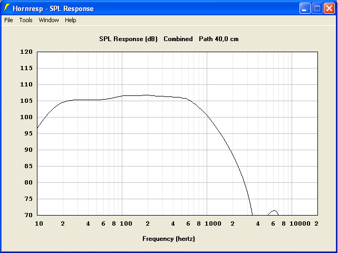Click the 105 dB y-axis label
Viewport: 338px width, 253px height.
click(x=26, y=101)
